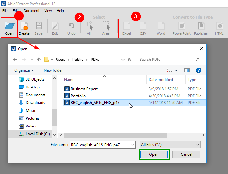Close the Open dialog
The width and height of the screenshot is (228, 174).
click(201, 49)
